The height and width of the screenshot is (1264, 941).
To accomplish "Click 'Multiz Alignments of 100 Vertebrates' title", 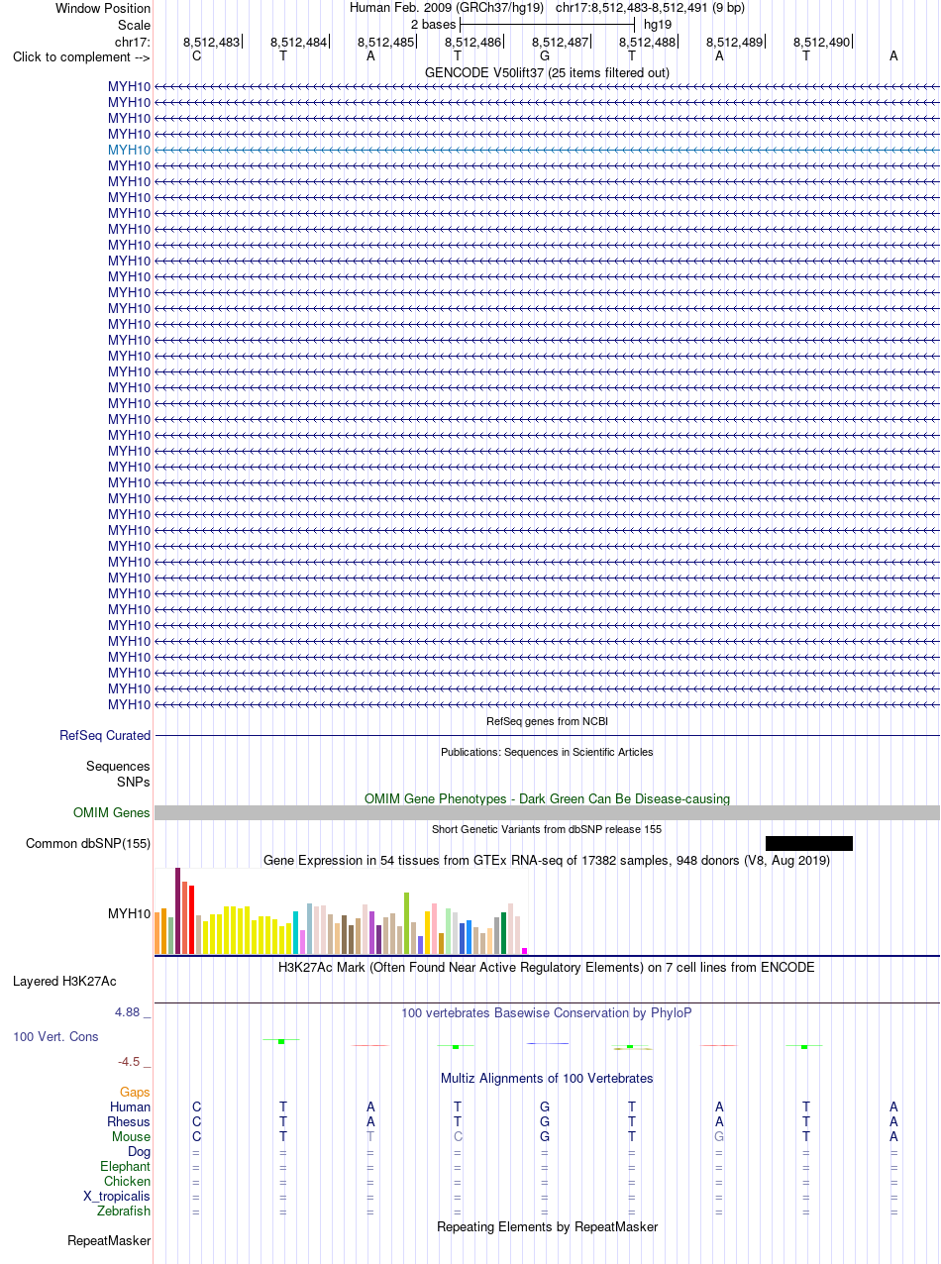I will (x=547, y=1078).
